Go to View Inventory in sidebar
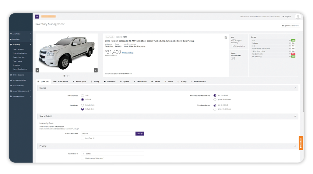313x174 pixels. 18,49
